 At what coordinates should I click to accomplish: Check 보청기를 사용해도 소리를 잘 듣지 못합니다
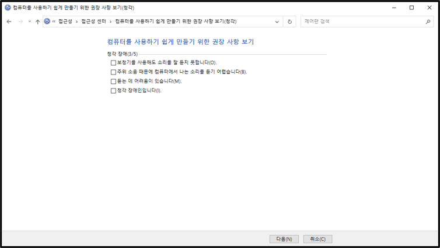click(113, 63)
